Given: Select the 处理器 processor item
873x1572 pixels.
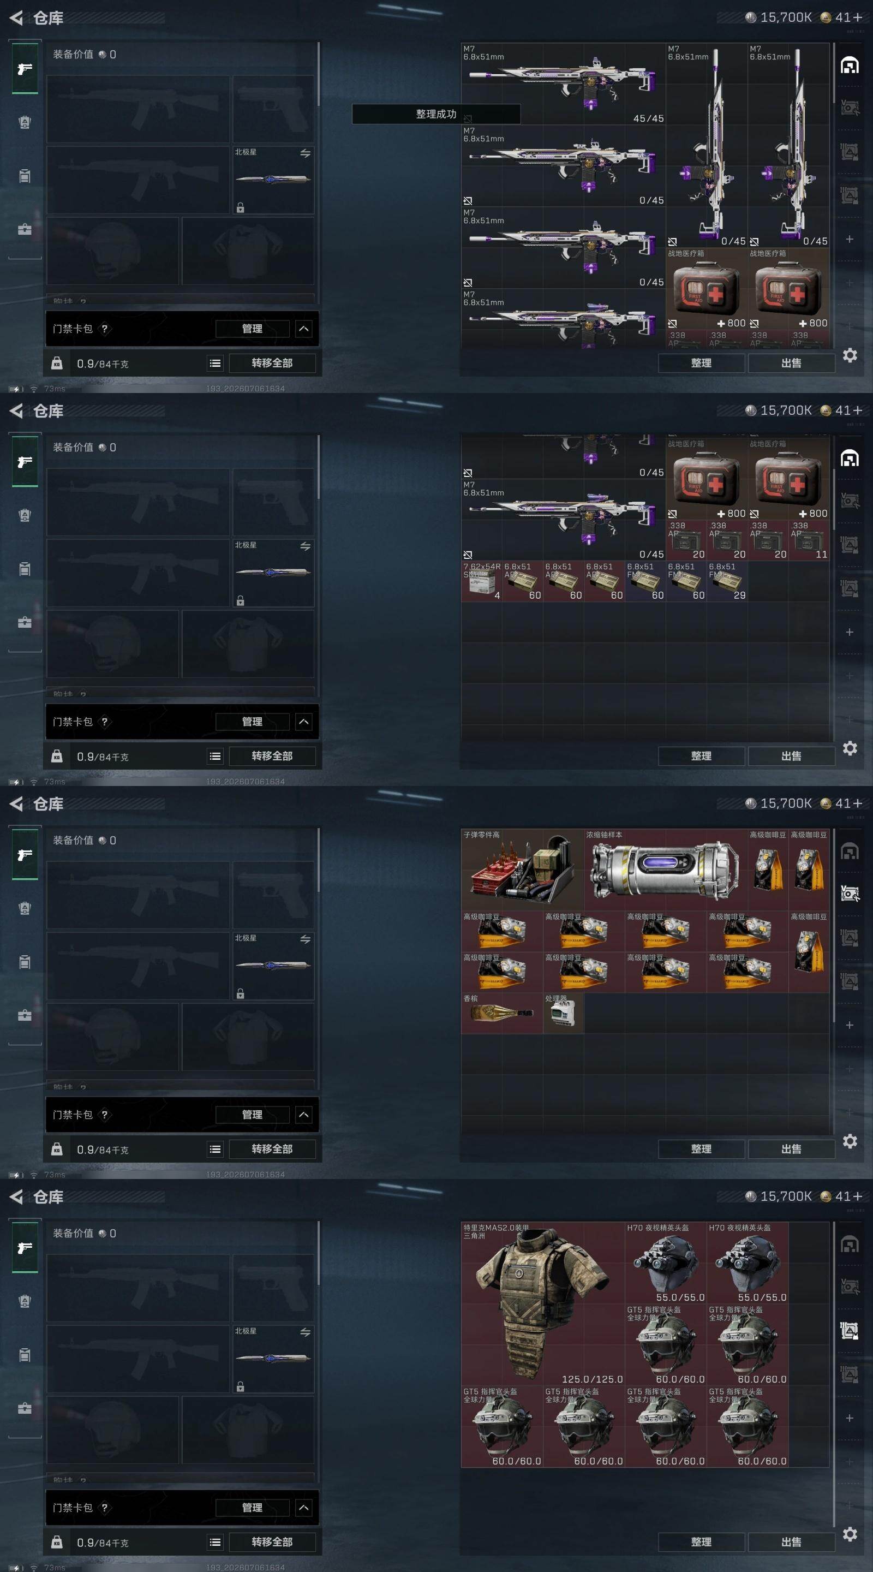Looking at the screenshot, I should click(564, 1013).
